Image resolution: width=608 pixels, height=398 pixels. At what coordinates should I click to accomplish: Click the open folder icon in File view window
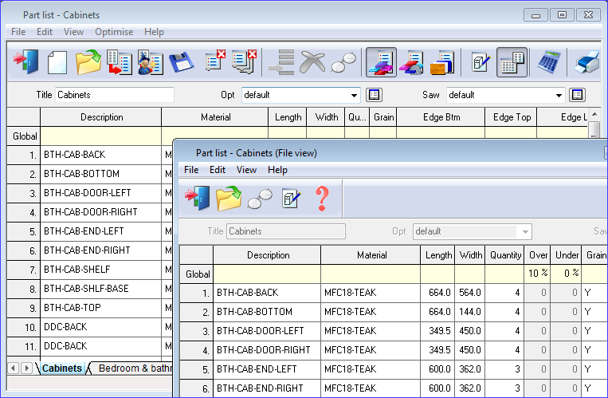click(x=229, y=198)
